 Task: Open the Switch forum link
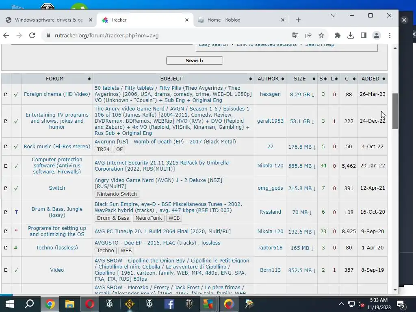57,188
